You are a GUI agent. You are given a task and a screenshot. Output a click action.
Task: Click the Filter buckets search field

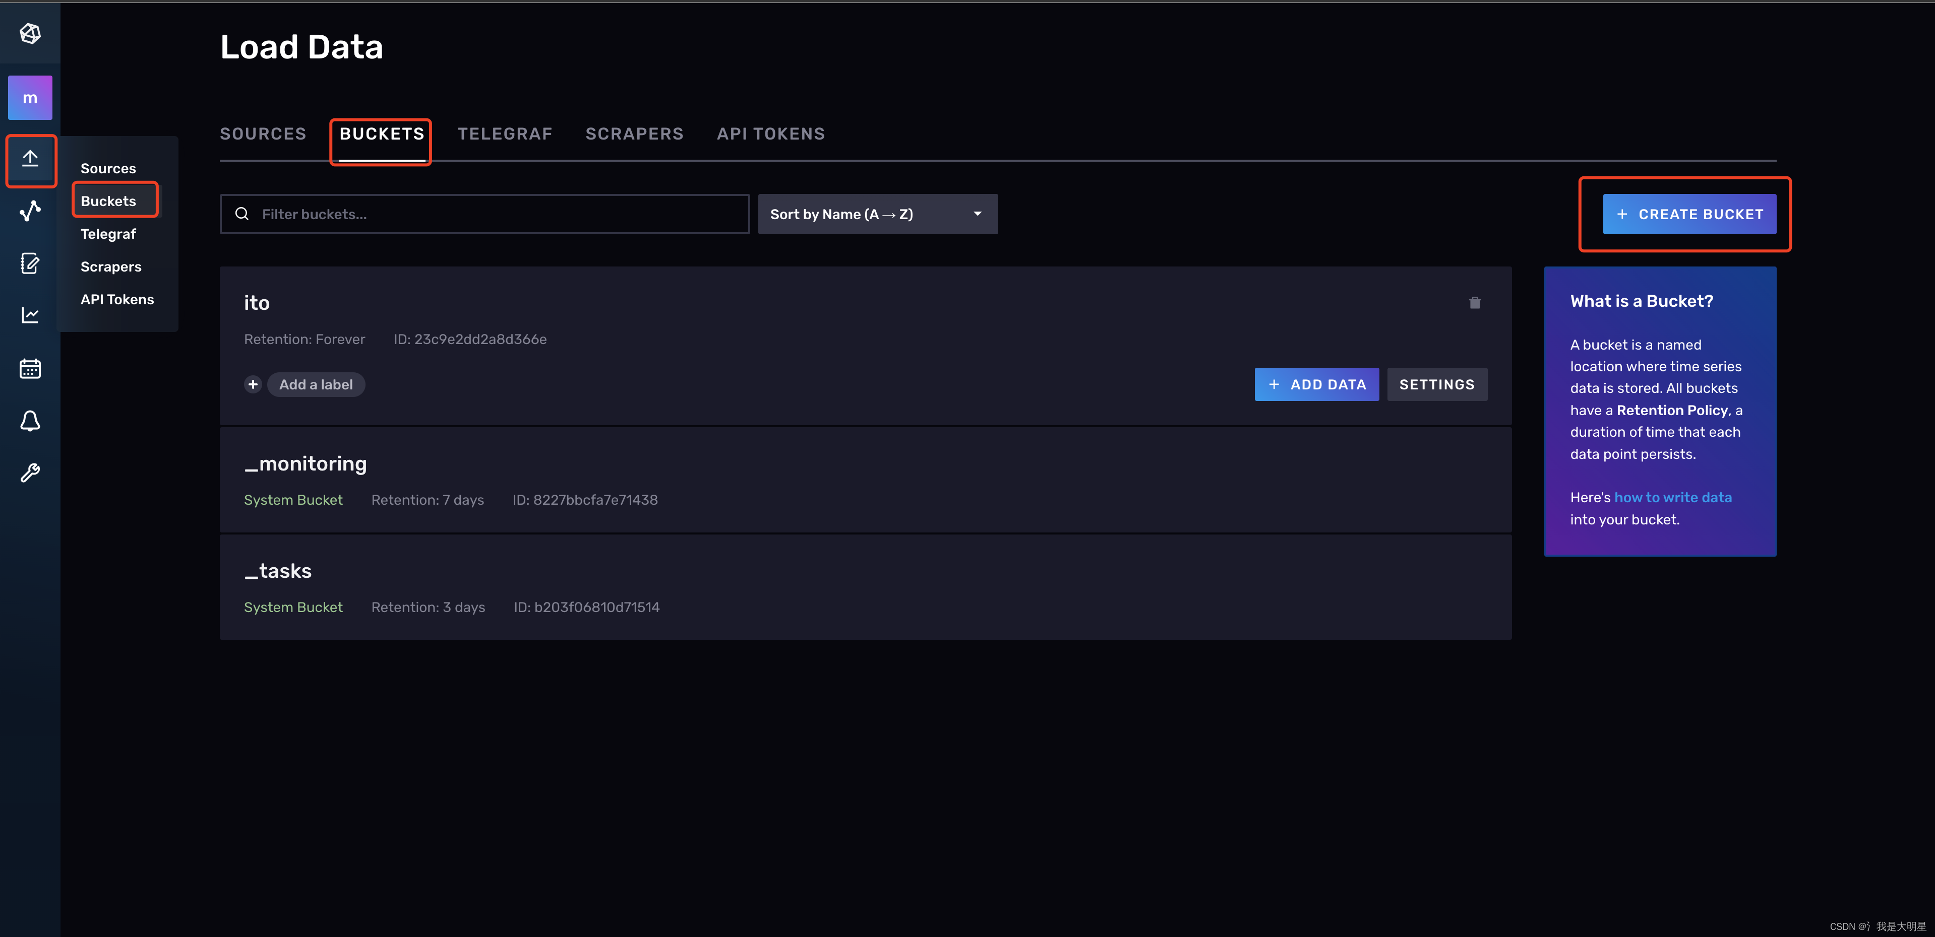tap(484, 214)
